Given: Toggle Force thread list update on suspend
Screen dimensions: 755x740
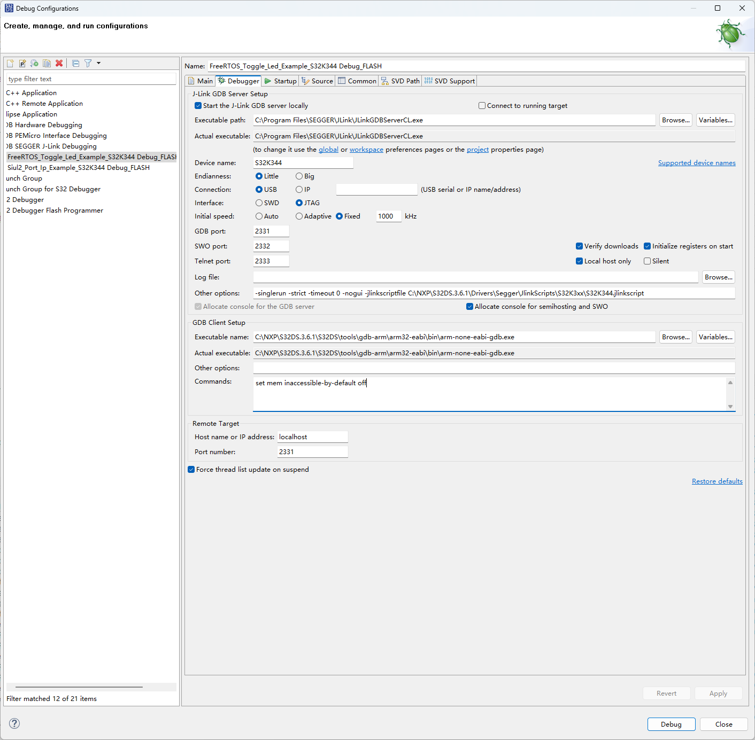Looking at the screenshot, I should [191, 470].
